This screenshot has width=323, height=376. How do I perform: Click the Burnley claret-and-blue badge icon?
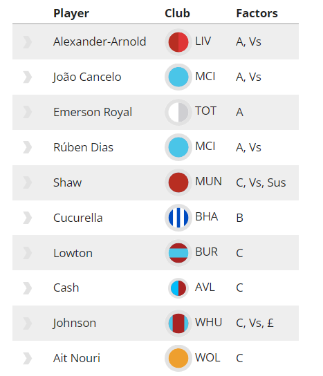coord(178,253)
